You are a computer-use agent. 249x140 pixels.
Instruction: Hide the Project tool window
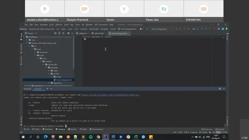pos(72,33)
